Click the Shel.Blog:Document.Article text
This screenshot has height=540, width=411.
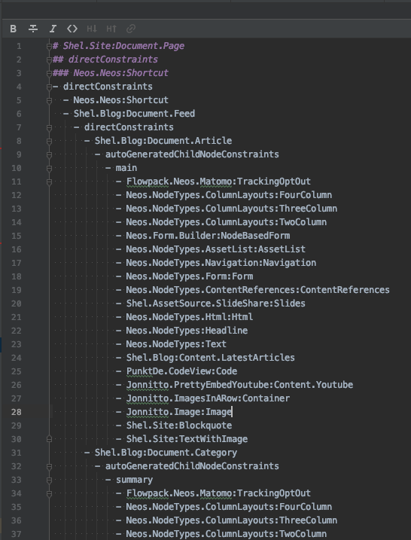(x=163, y=141)
